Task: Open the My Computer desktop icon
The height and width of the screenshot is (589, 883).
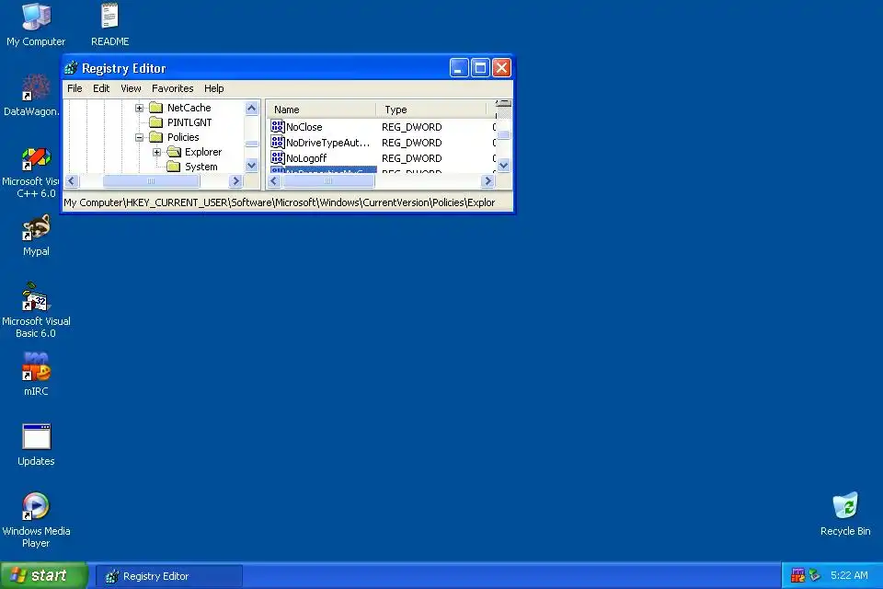Action: (x=36, y=26)
